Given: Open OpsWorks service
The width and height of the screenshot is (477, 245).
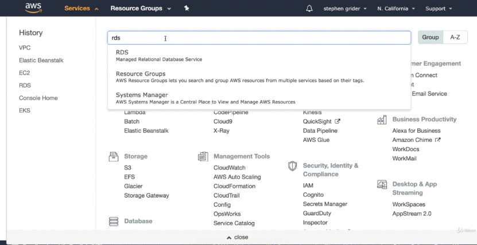Looking at the screenshot, I should [x=227, y=214].
